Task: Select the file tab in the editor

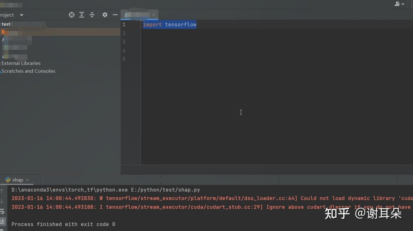Action: 138,15
